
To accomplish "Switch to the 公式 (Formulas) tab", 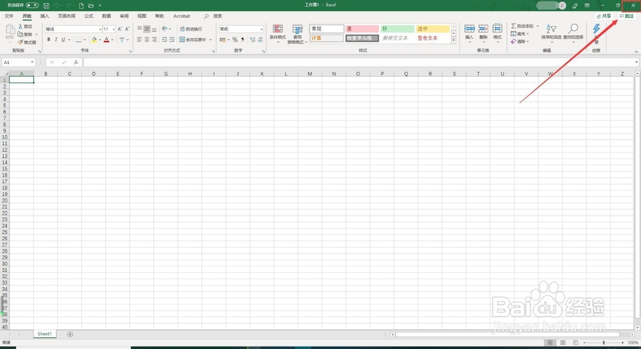I will (x=88, y=16).
